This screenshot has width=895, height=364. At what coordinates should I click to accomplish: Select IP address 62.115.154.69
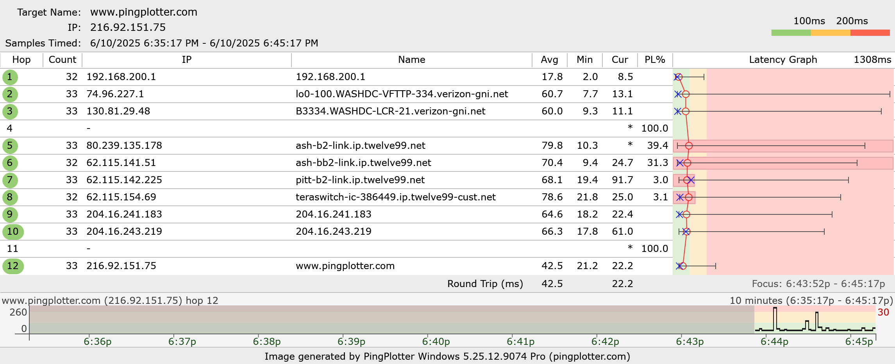tap(121, 197)
